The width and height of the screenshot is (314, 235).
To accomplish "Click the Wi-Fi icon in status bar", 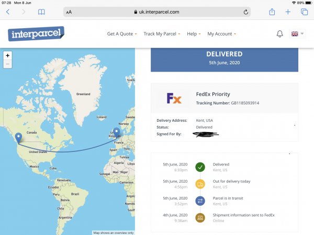I will tap(294, 3).
